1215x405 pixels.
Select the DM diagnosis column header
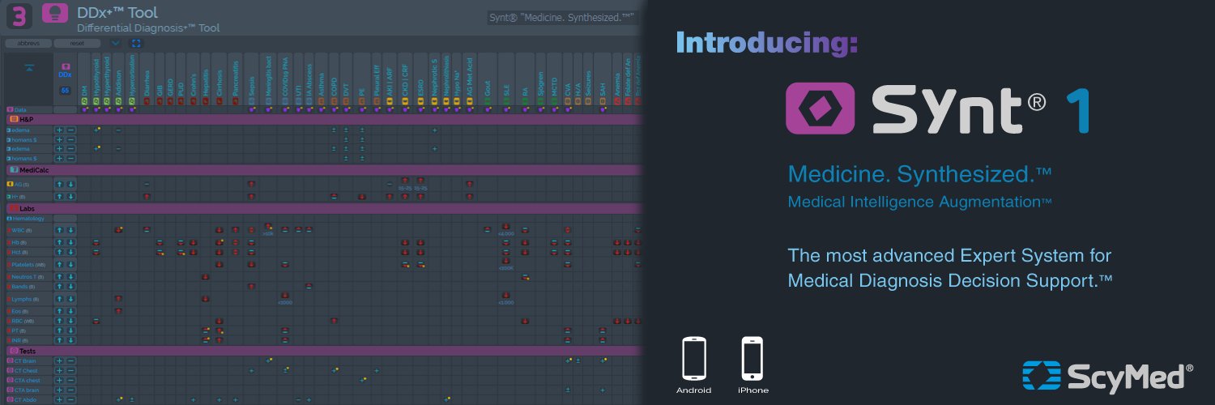point(84,79)
